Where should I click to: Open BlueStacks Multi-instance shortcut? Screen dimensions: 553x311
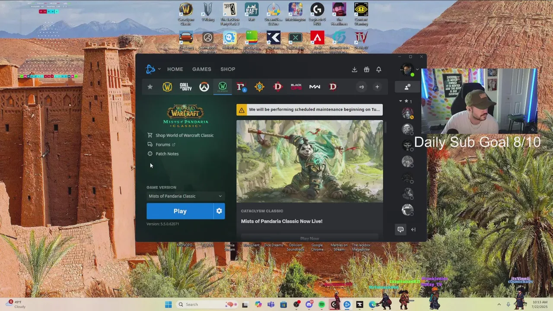point(251,42)
